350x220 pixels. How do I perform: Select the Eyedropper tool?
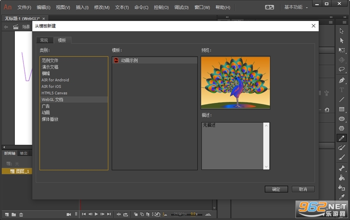(x=341, y=197)
